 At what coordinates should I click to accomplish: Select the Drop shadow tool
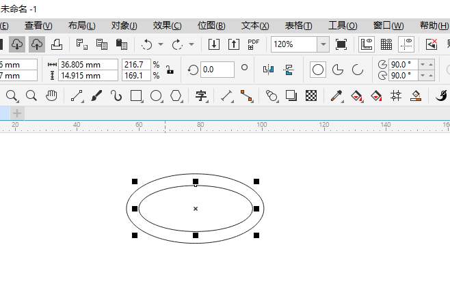(x=291, y=96)
